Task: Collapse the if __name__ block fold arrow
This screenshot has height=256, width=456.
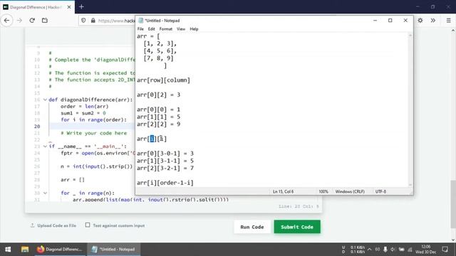Action: click(x=45, y=146)
